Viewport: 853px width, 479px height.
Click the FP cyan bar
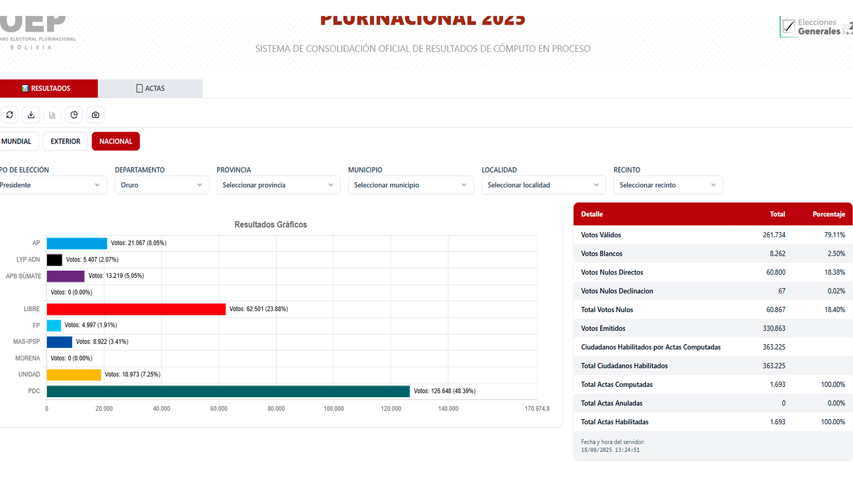54,326
